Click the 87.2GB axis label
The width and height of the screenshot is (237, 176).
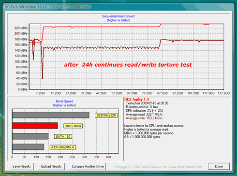[163, 93]
